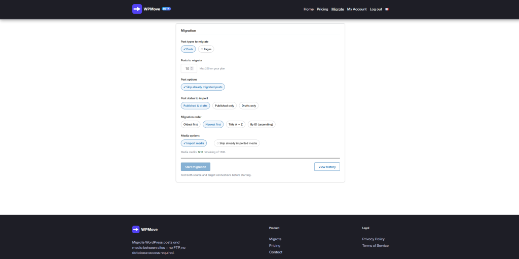Screen dimensions: 519x259
Task: Open the Home menu item
Action: tap(309, 9)
